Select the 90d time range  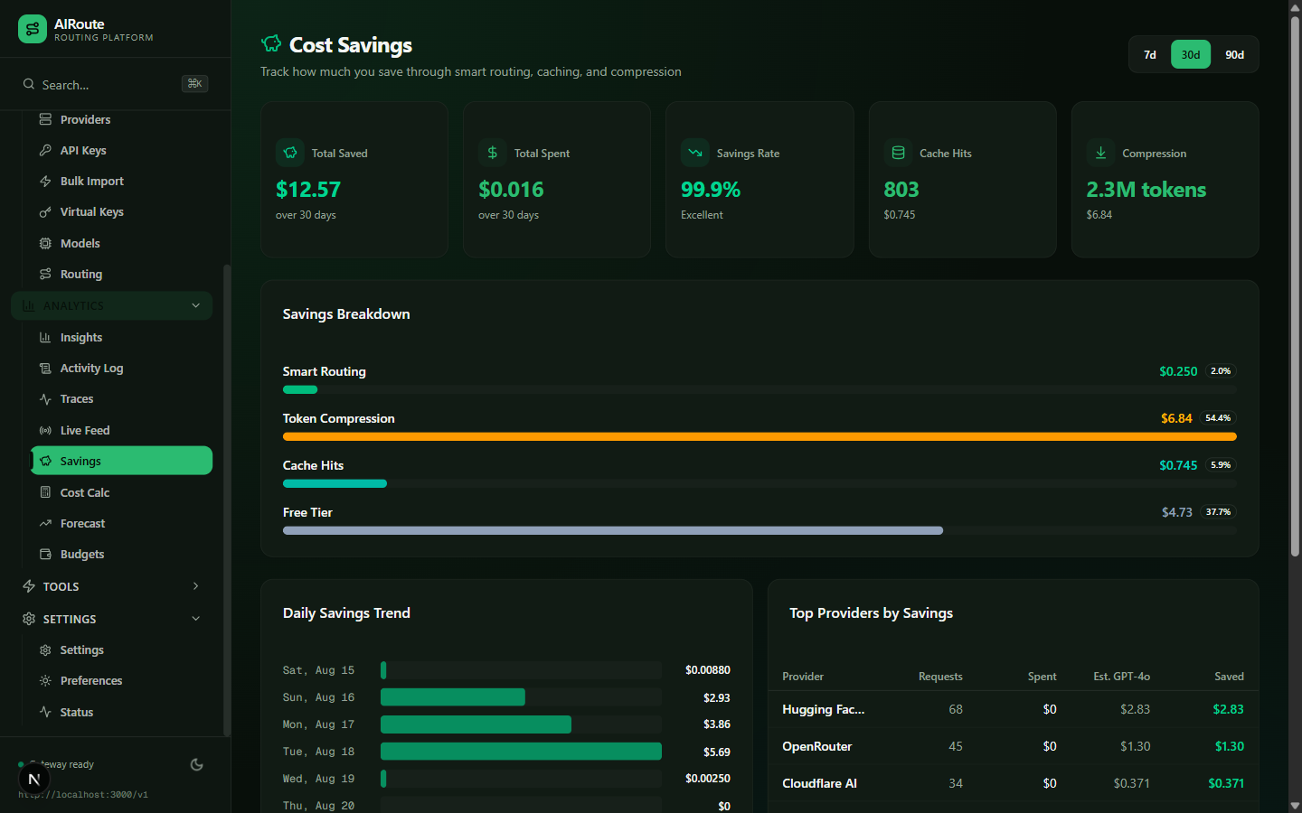click(x=1234, y=54)
